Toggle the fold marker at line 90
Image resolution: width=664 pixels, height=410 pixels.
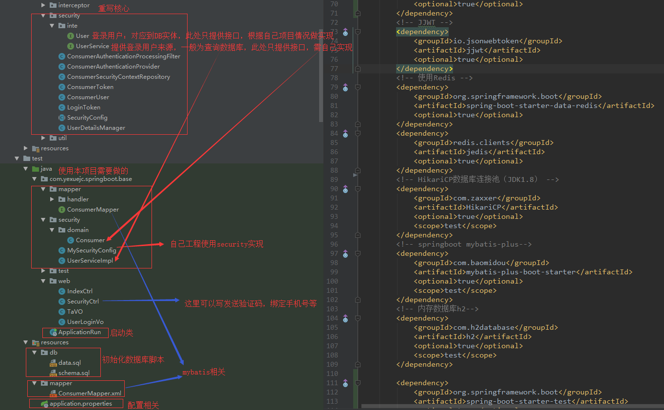(357, 189)
